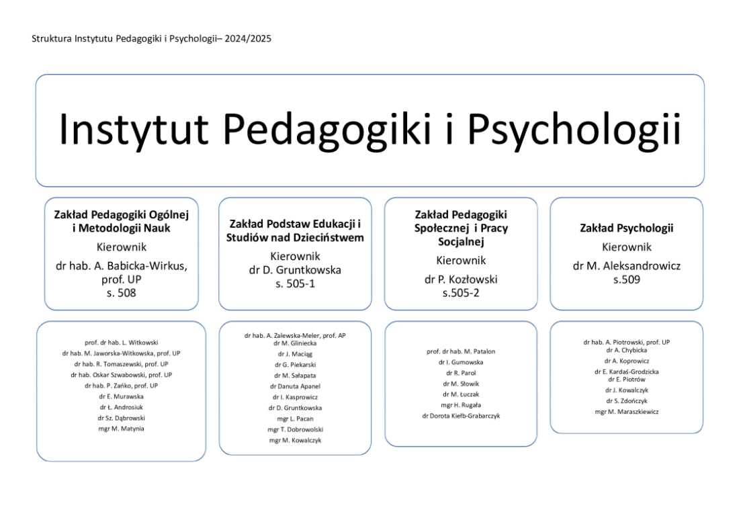Click heading 'Zakład Pedagogiki Ogólnej i Metodologii Nauk'
The width and height of the screenshot is (741, 524).
(x=122, y=221)
